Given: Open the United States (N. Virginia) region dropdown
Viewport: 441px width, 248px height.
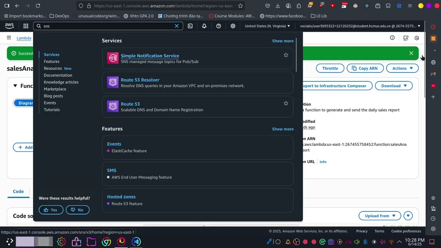Looking at the screenshot, I should (267, 26).
